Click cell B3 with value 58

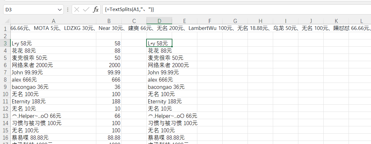click(x=109, y=43)
